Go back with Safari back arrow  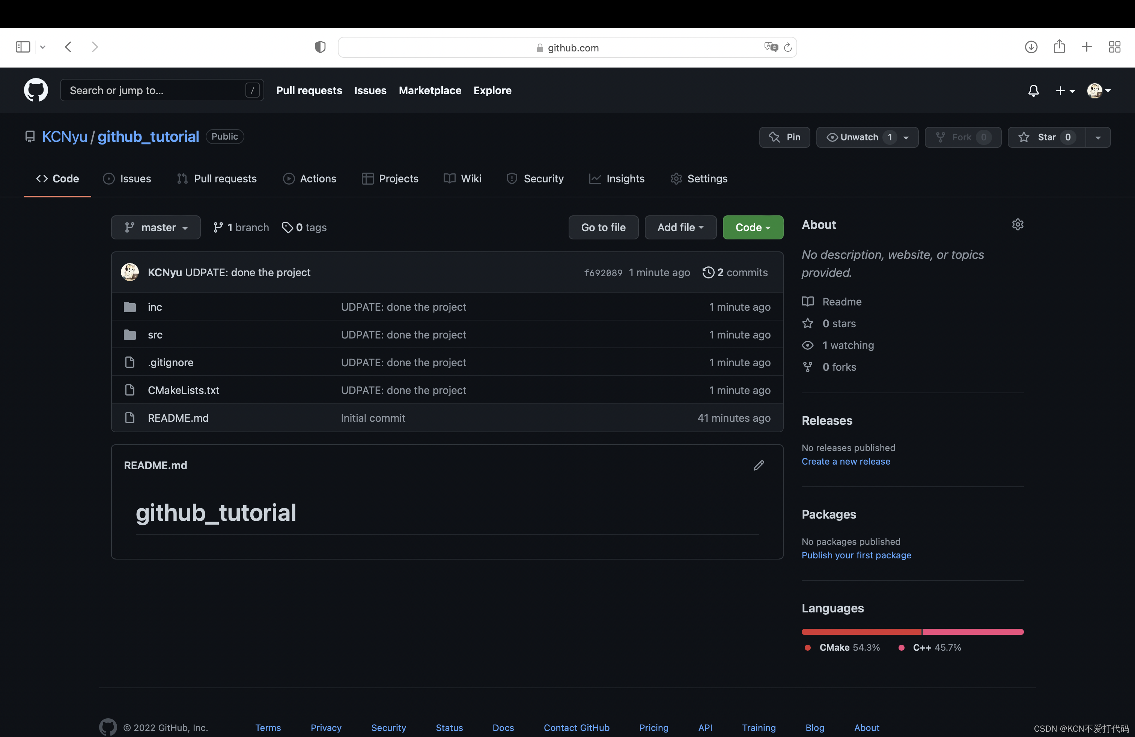68,47
